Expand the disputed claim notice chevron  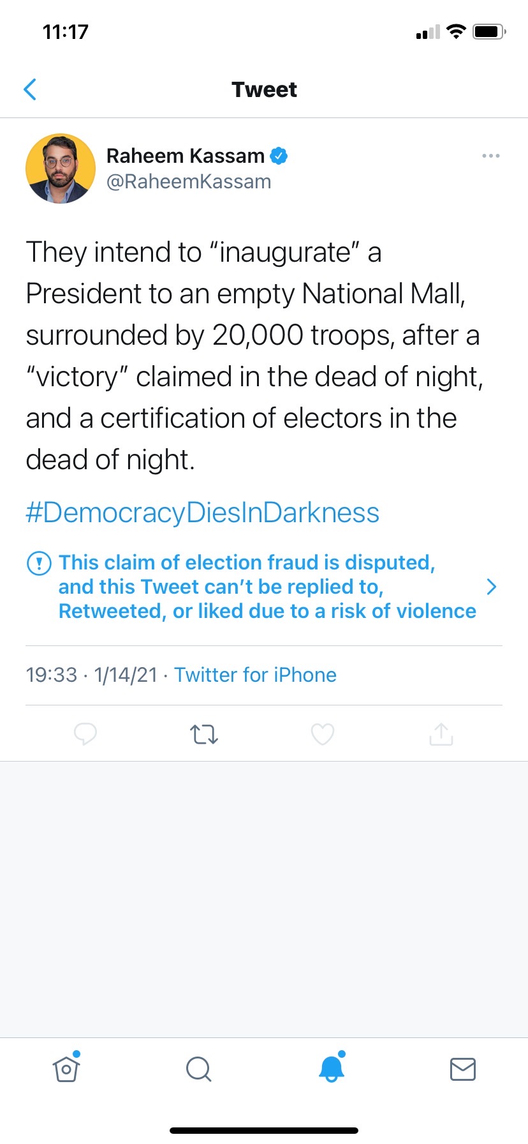click(491, 587)
